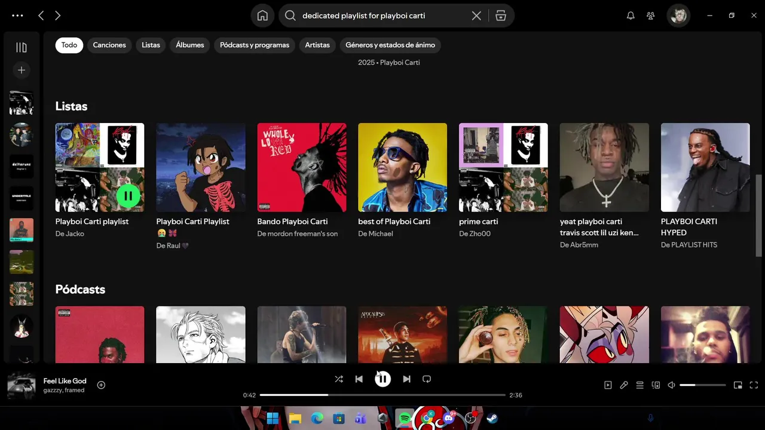This screenshot has width=765, height=430.
Task: Open Microsoft Edge from taskbar
Action: pyautogui.click(x=317, y=418)
